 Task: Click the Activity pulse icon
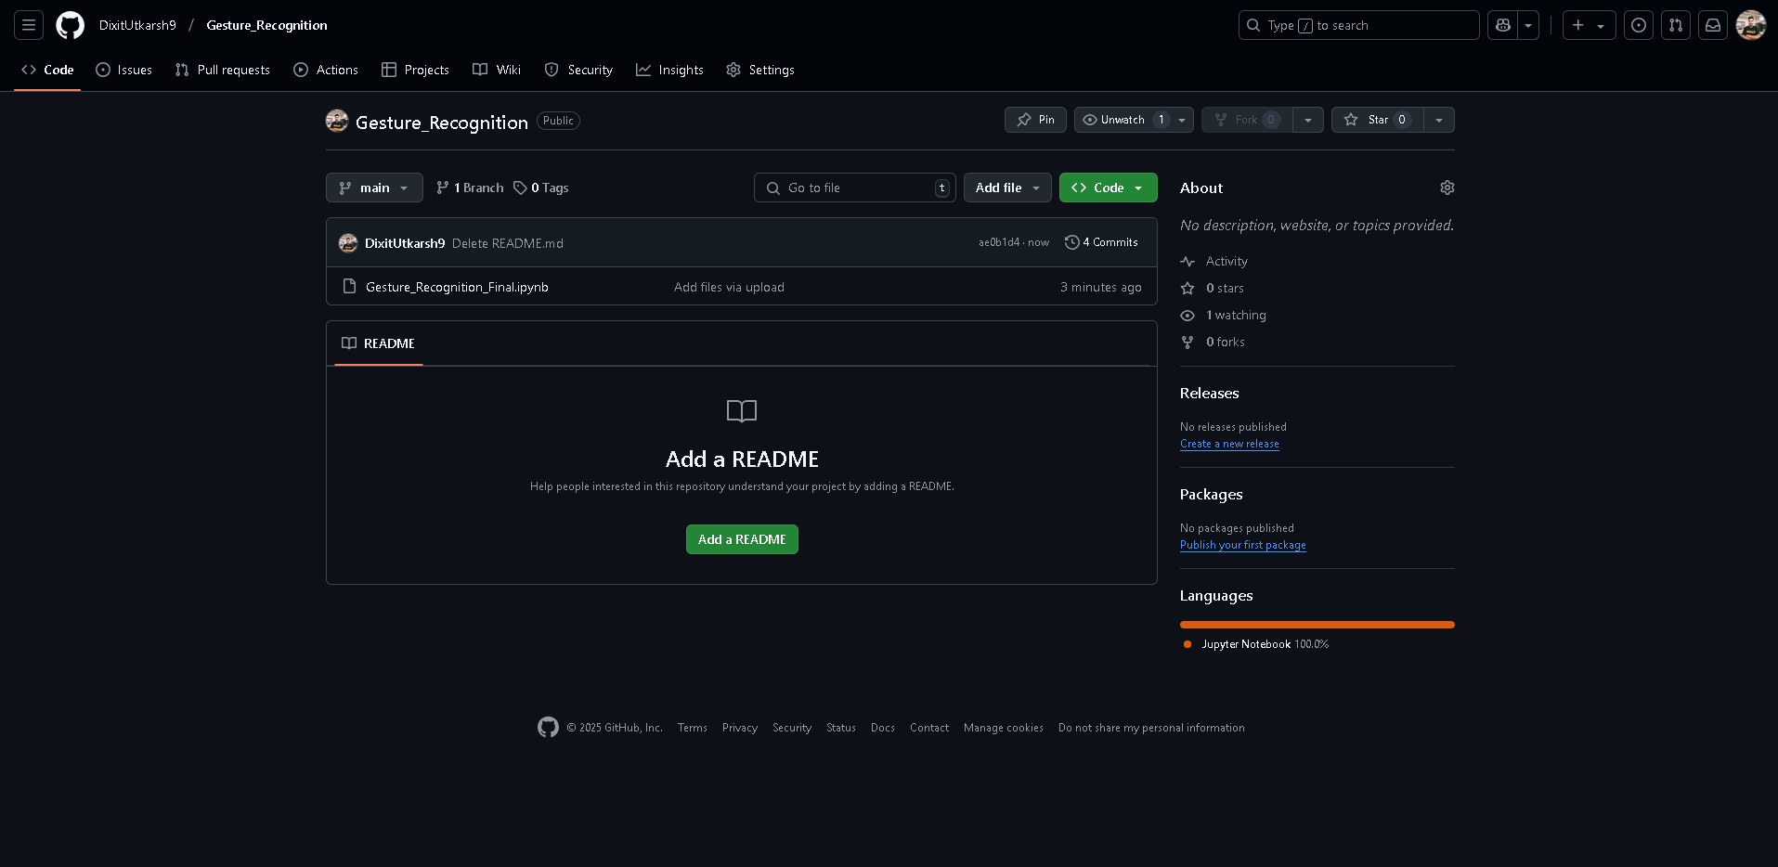click(x=1187, y=262)
